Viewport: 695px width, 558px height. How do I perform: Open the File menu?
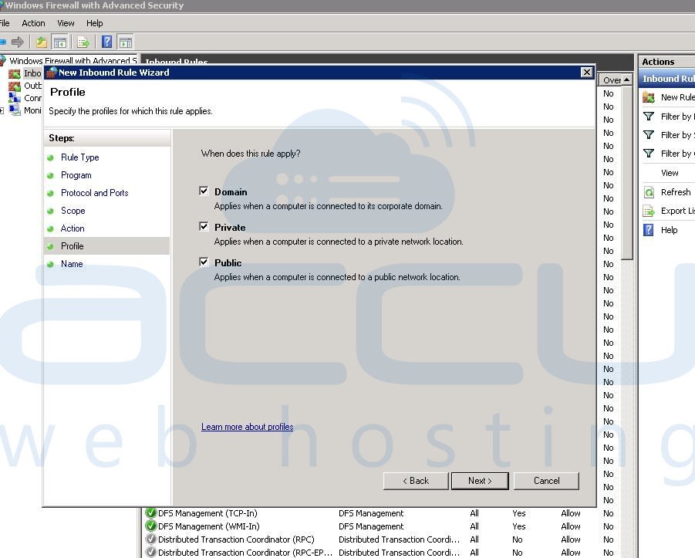[x=5, y=23]
